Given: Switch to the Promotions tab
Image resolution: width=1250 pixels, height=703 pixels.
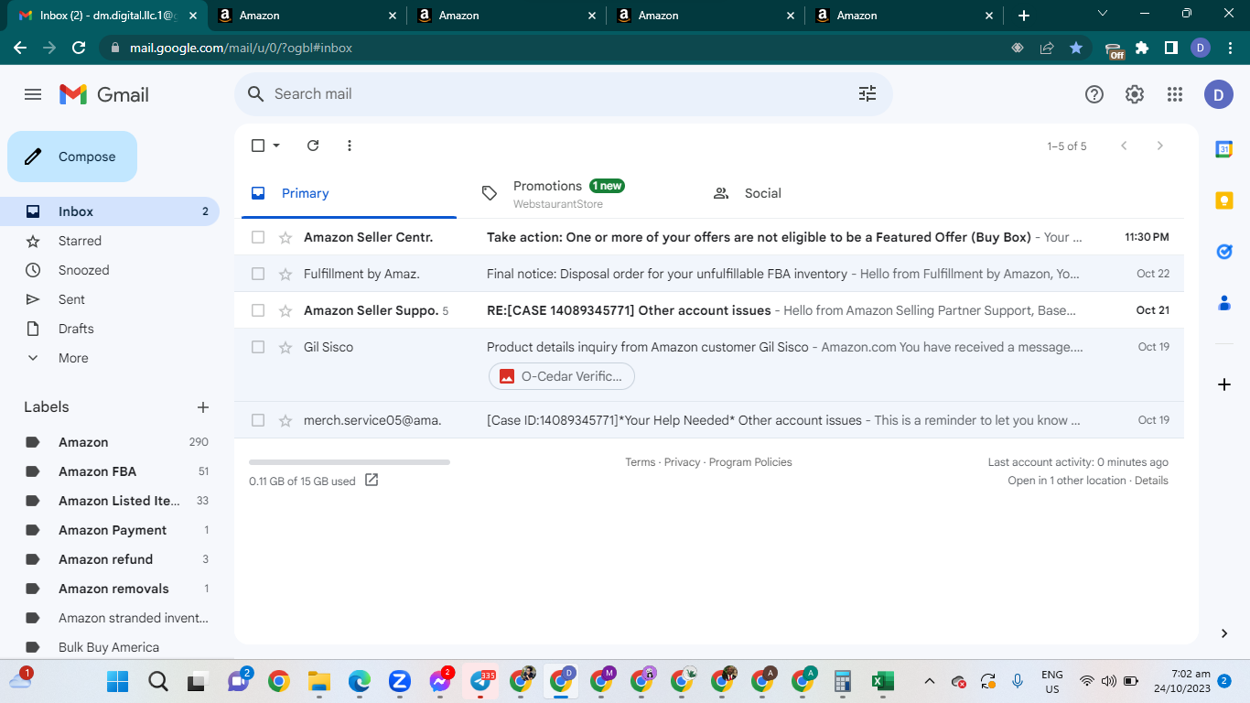Looking at the screenshot, I should (579, 193).
